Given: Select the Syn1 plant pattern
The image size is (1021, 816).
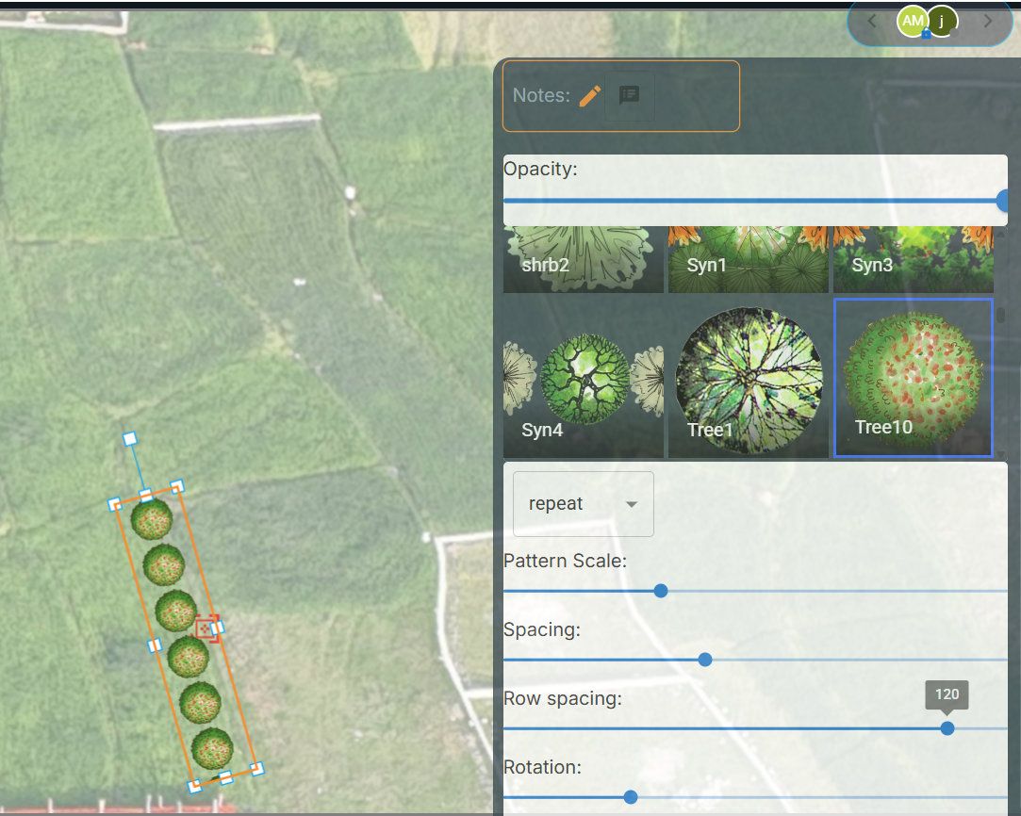Looking at the screenshot, I should pyautogui.click(x=748, y=258).
